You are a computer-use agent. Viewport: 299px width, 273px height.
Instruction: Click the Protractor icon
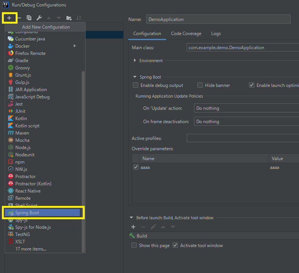[x=11, y=176]
